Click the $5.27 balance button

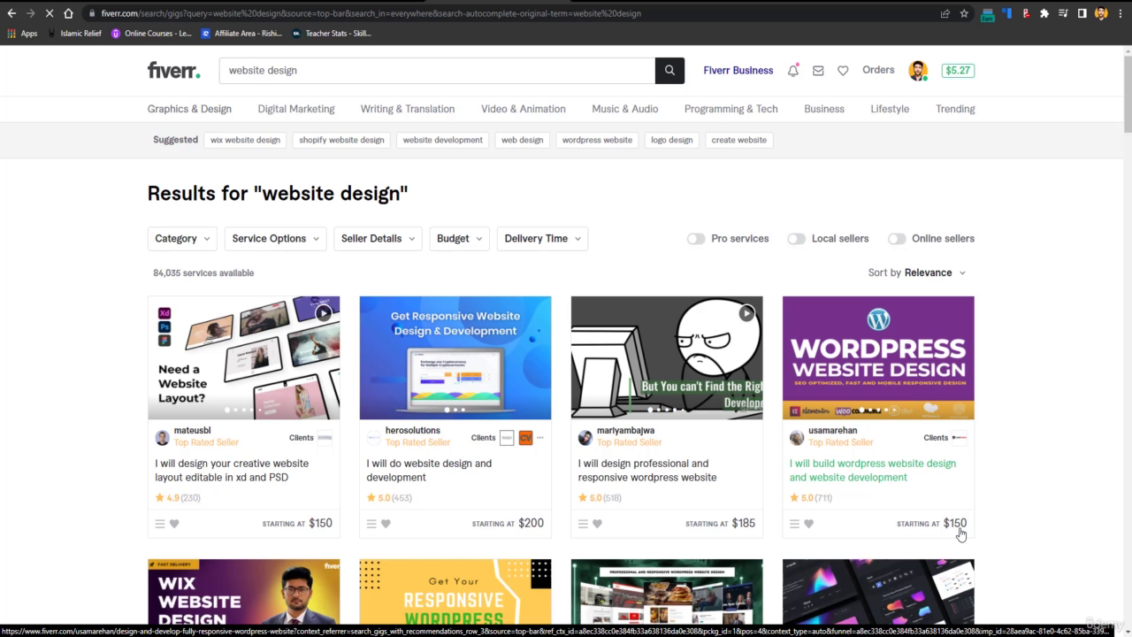pos(958,71)
